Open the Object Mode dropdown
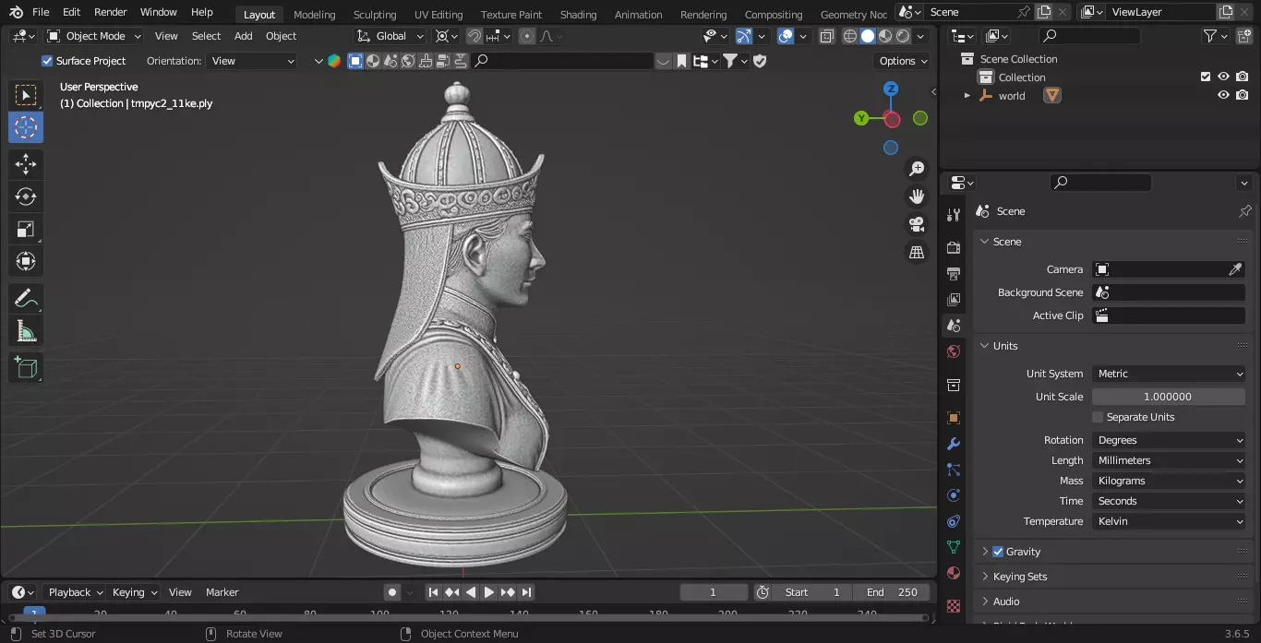 tap(93, 36)
